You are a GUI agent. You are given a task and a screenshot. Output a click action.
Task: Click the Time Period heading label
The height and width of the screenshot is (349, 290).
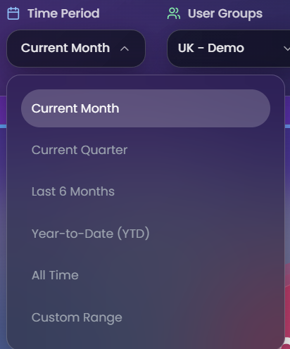[x=63, y=13]
